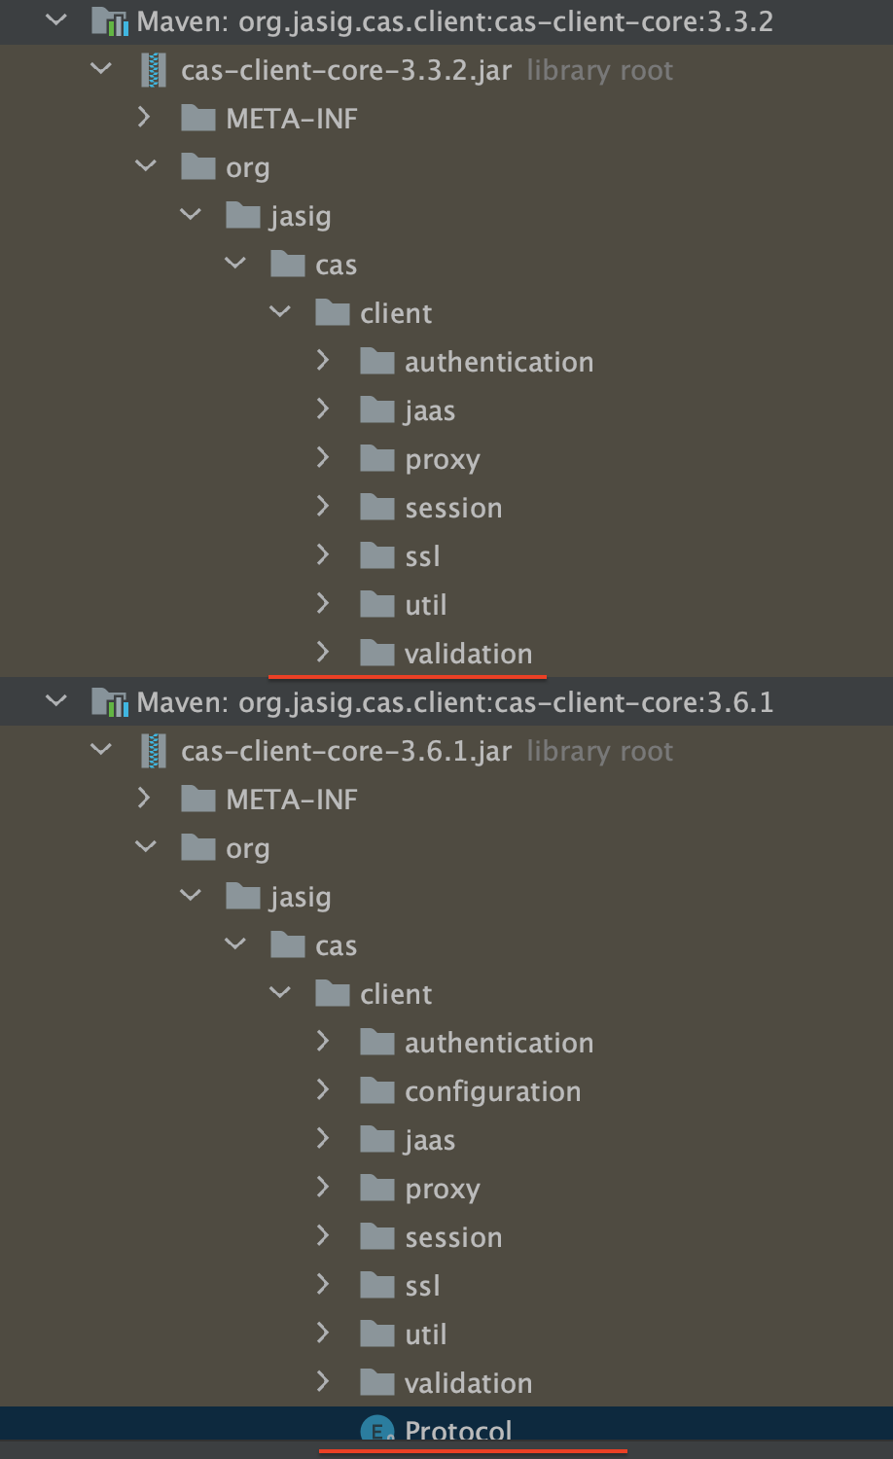Click the org folder icon in 3.3.2 jar
This screenshot has height=1459, width=893.
tap(198, 166)
